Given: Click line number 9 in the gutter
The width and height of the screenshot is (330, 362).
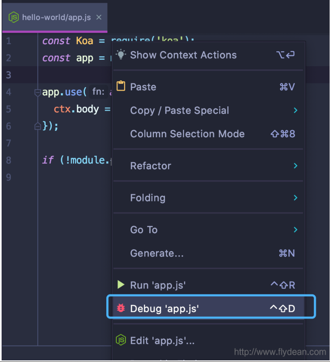Looking at the screenshot, I should 8,177.
